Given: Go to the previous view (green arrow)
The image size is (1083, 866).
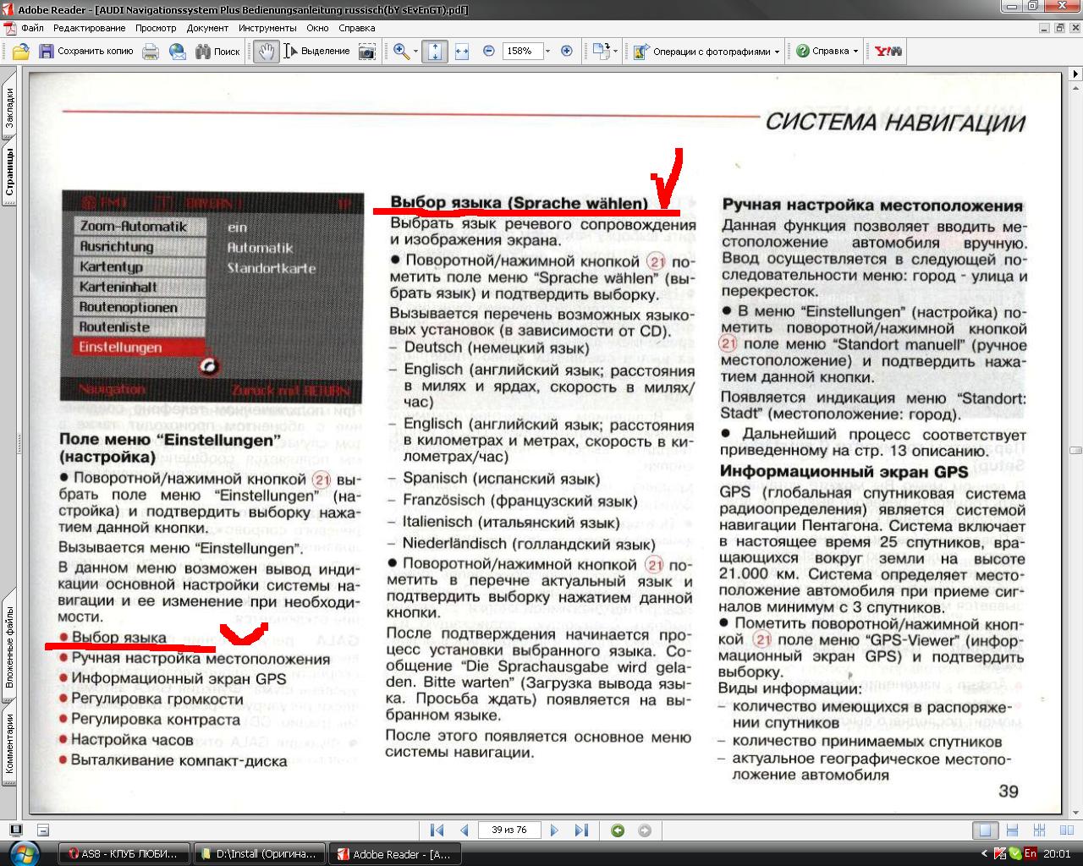Looking at the screenshot, I should tap(618, 830).
